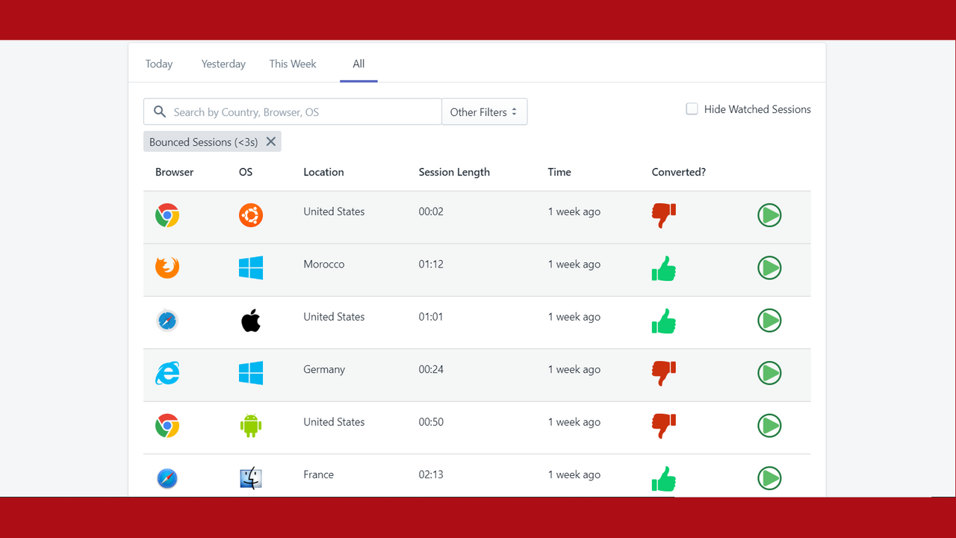Switch to the Today tab
Image resolution: width=956 pixels, height=538 pixels.
pyautogui.click(x=159, y=64)
